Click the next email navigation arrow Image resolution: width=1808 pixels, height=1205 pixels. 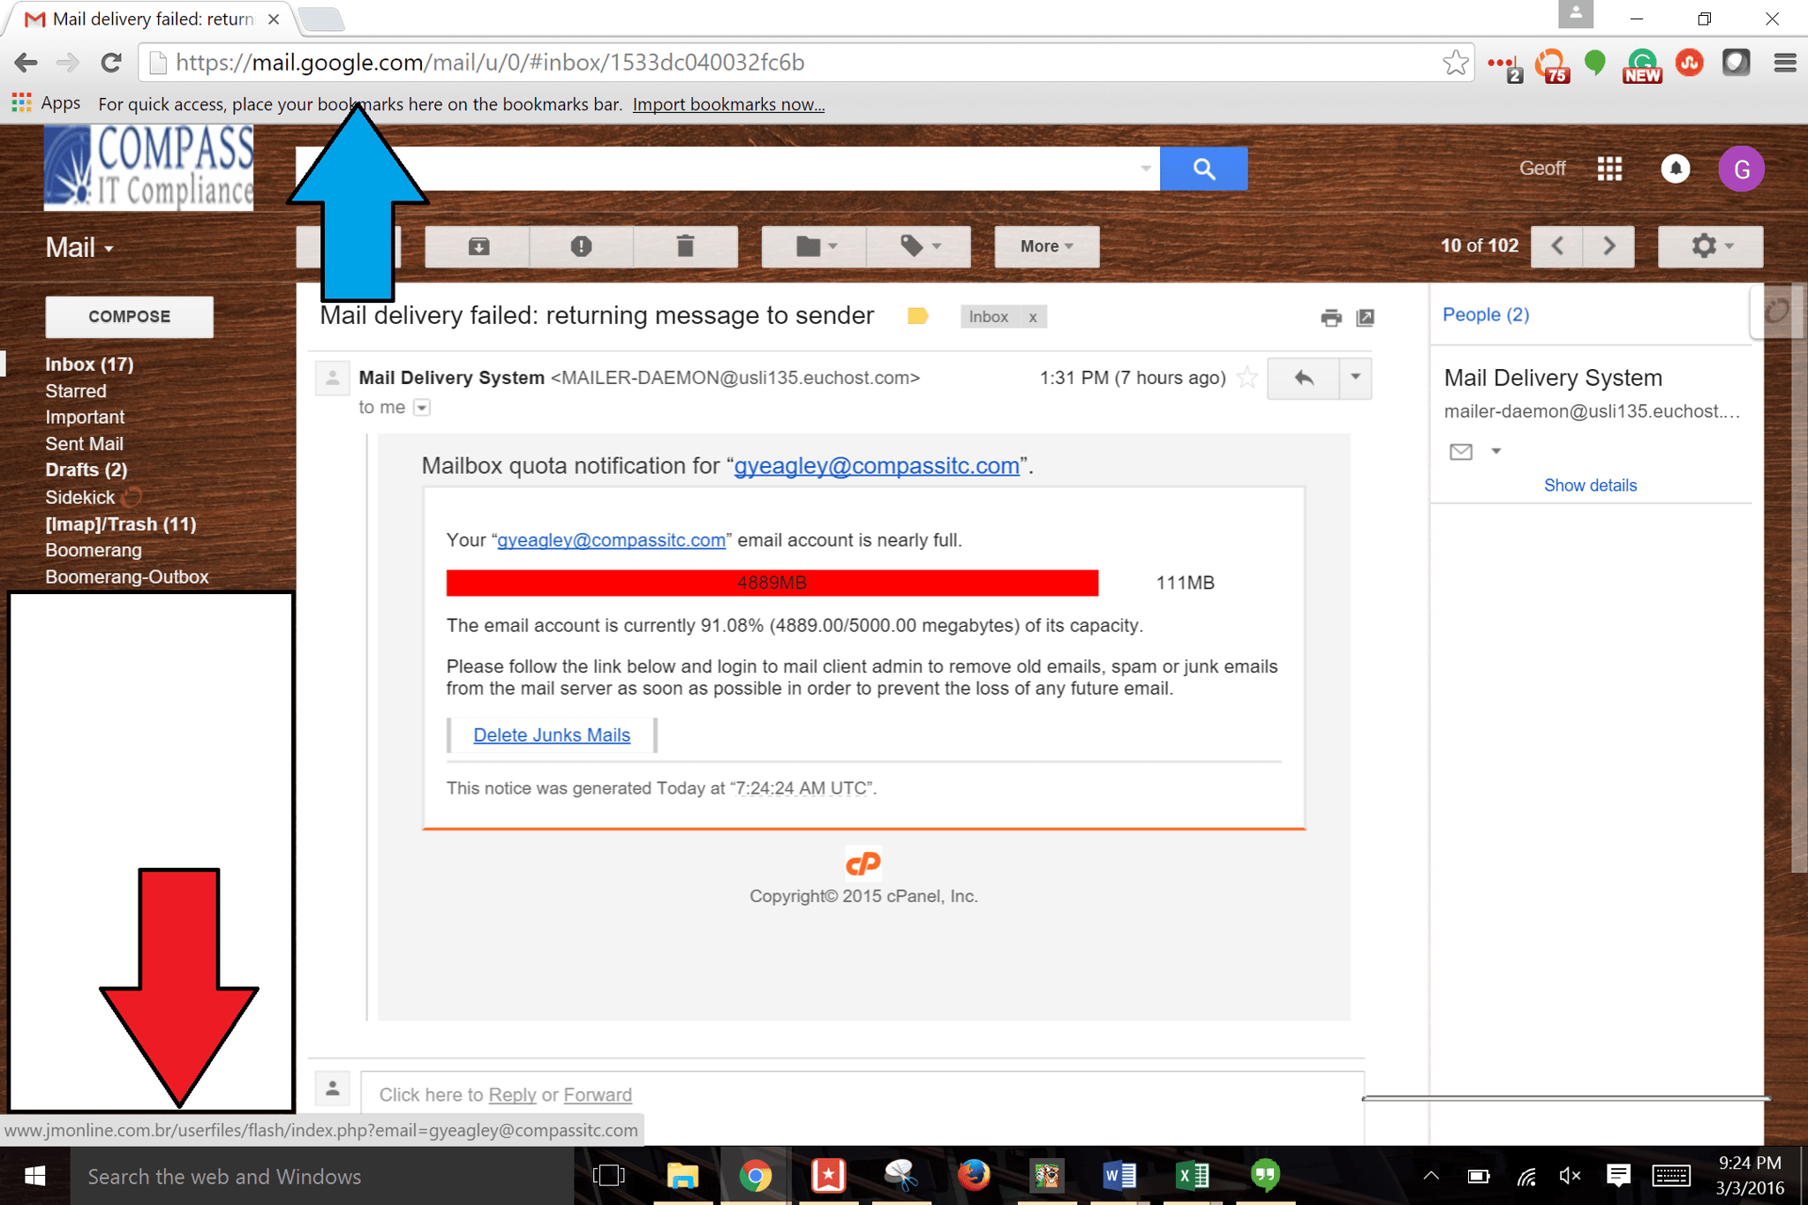(x=1610, y=247)
